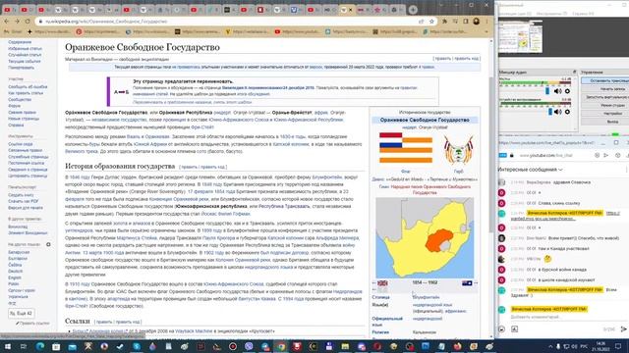Click the South Africa map image
629x353 pixels.
(x=425, y=237)
